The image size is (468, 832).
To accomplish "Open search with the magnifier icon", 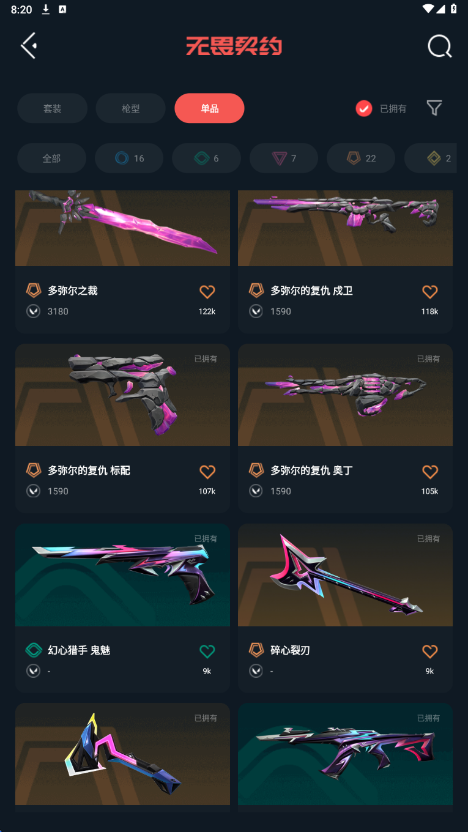I will [x=439, y=46].
